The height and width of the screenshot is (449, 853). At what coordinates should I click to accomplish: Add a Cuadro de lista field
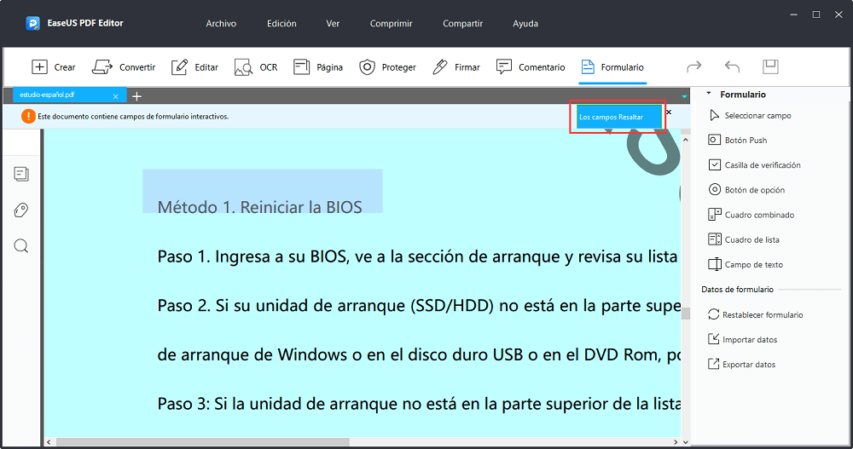(744, 239)
